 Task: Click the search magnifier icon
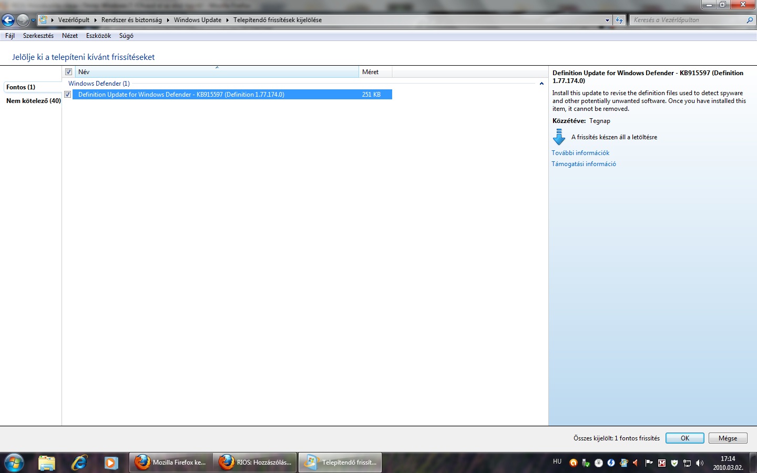pos(750,20)
